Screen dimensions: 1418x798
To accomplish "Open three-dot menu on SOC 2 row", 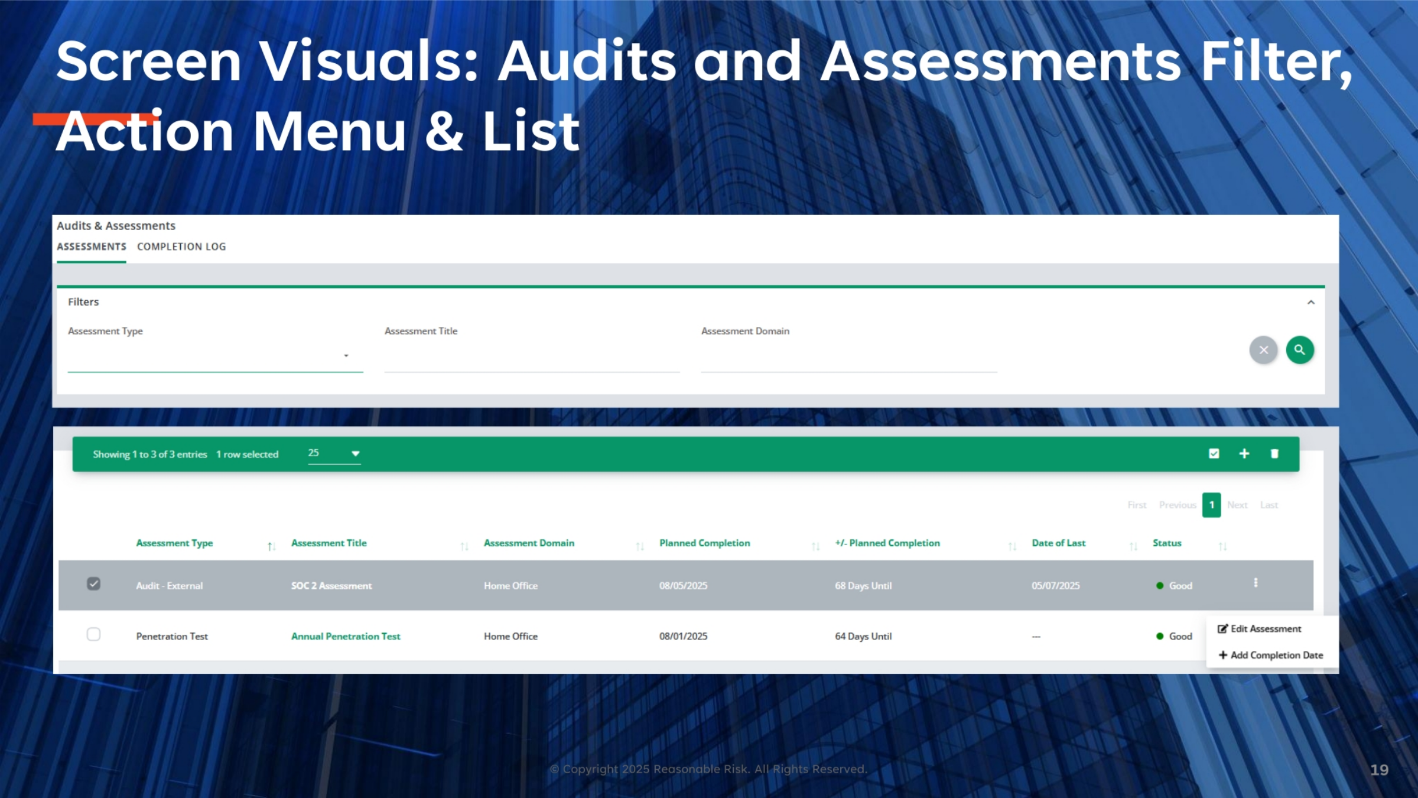I will point(1256,583).
